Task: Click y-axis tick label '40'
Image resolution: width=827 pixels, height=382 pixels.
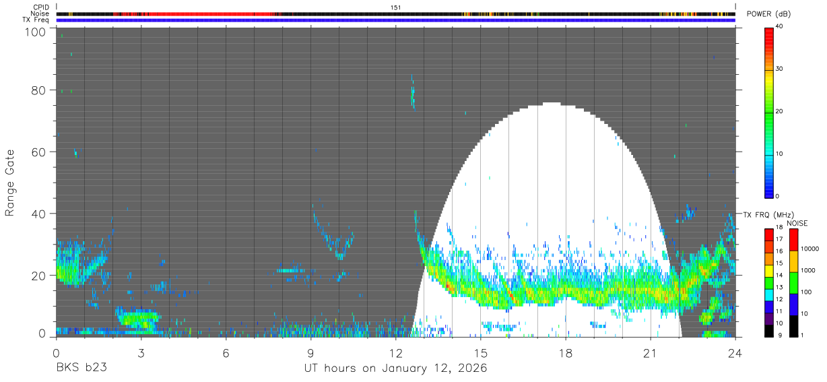Action: (38, 214)
